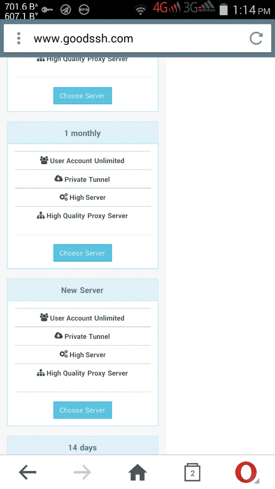Tap the KPN notification icon

[x=84, y=9]
